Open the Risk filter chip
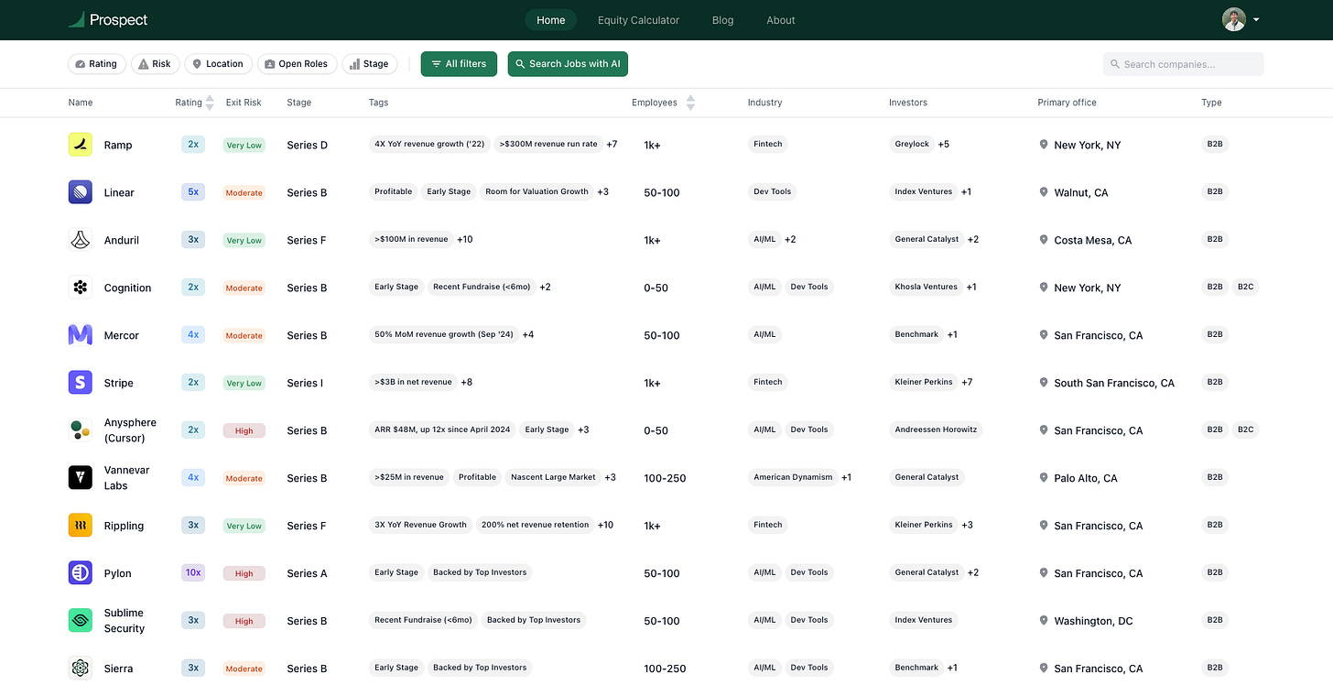Image resolution: width=1333 pixels, height=685 pixels. pyautogui.click(x=154, y=64)
